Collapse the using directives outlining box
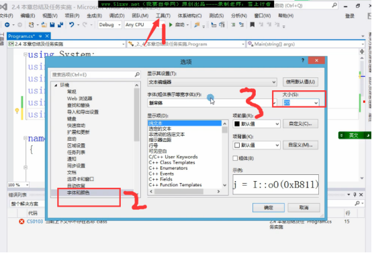The image size is (372, 253). tap(25, 55)
